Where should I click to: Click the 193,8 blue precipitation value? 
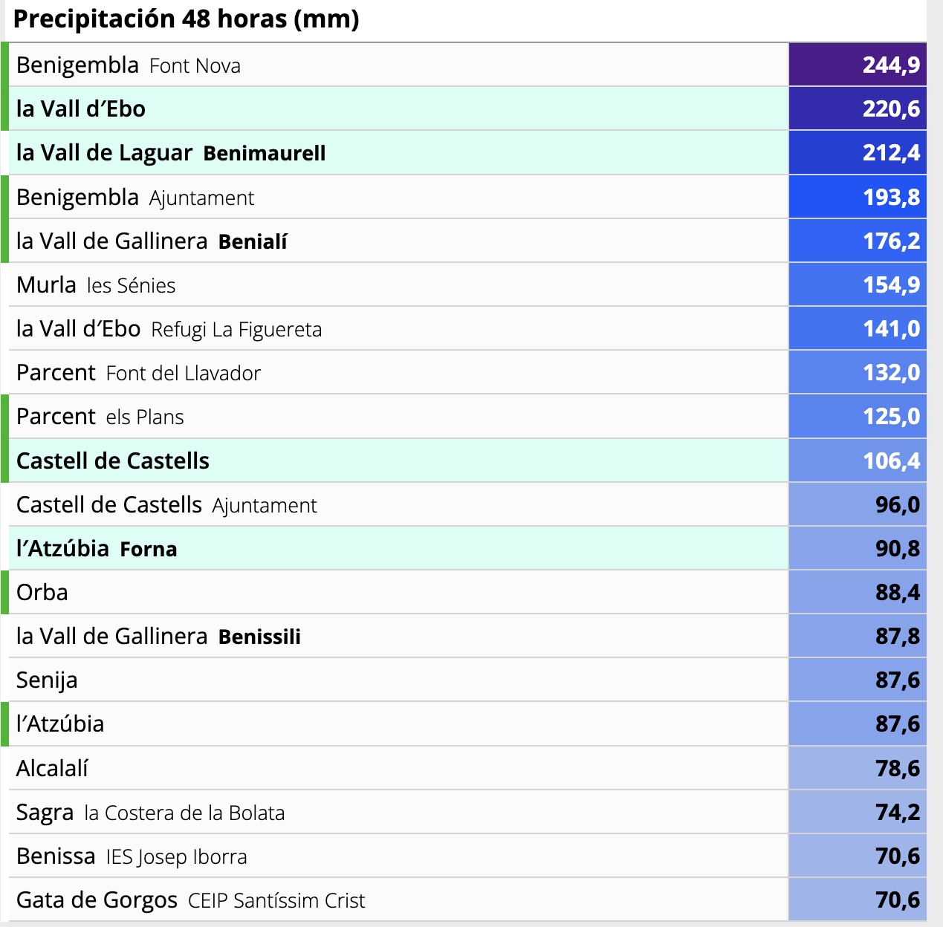858,197
